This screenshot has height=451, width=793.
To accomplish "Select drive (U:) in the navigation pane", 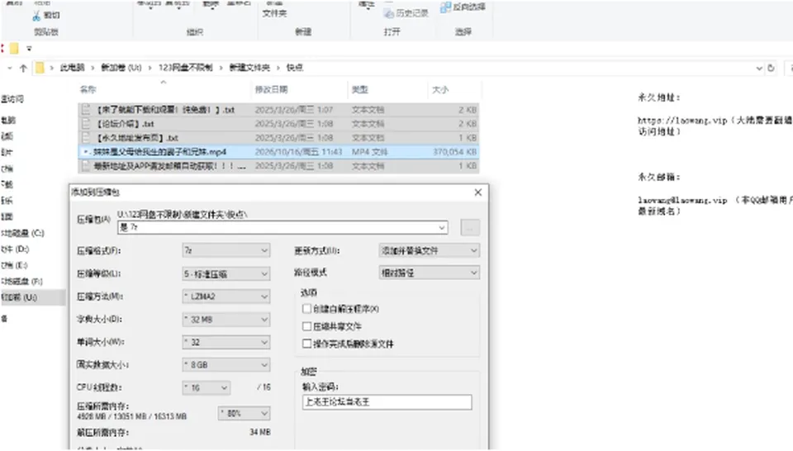I will coord(19,297).
